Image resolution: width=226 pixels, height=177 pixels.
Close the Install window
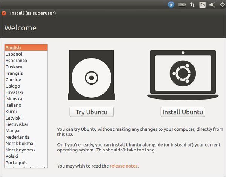click(4, 13)
